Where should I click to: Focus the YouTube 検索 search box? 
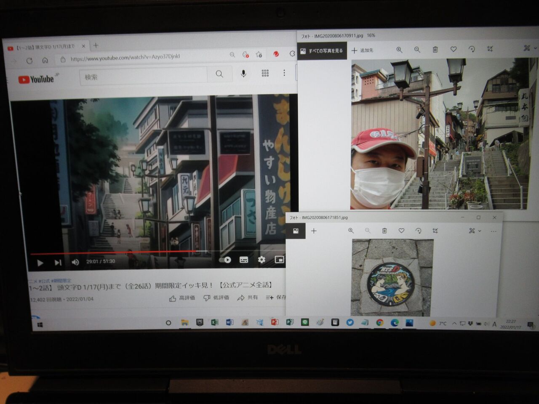point(143,76)
